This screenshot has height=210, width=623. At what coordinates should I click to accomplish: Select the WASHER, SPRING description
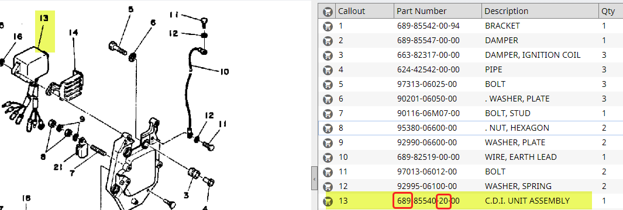click(518, 186)
